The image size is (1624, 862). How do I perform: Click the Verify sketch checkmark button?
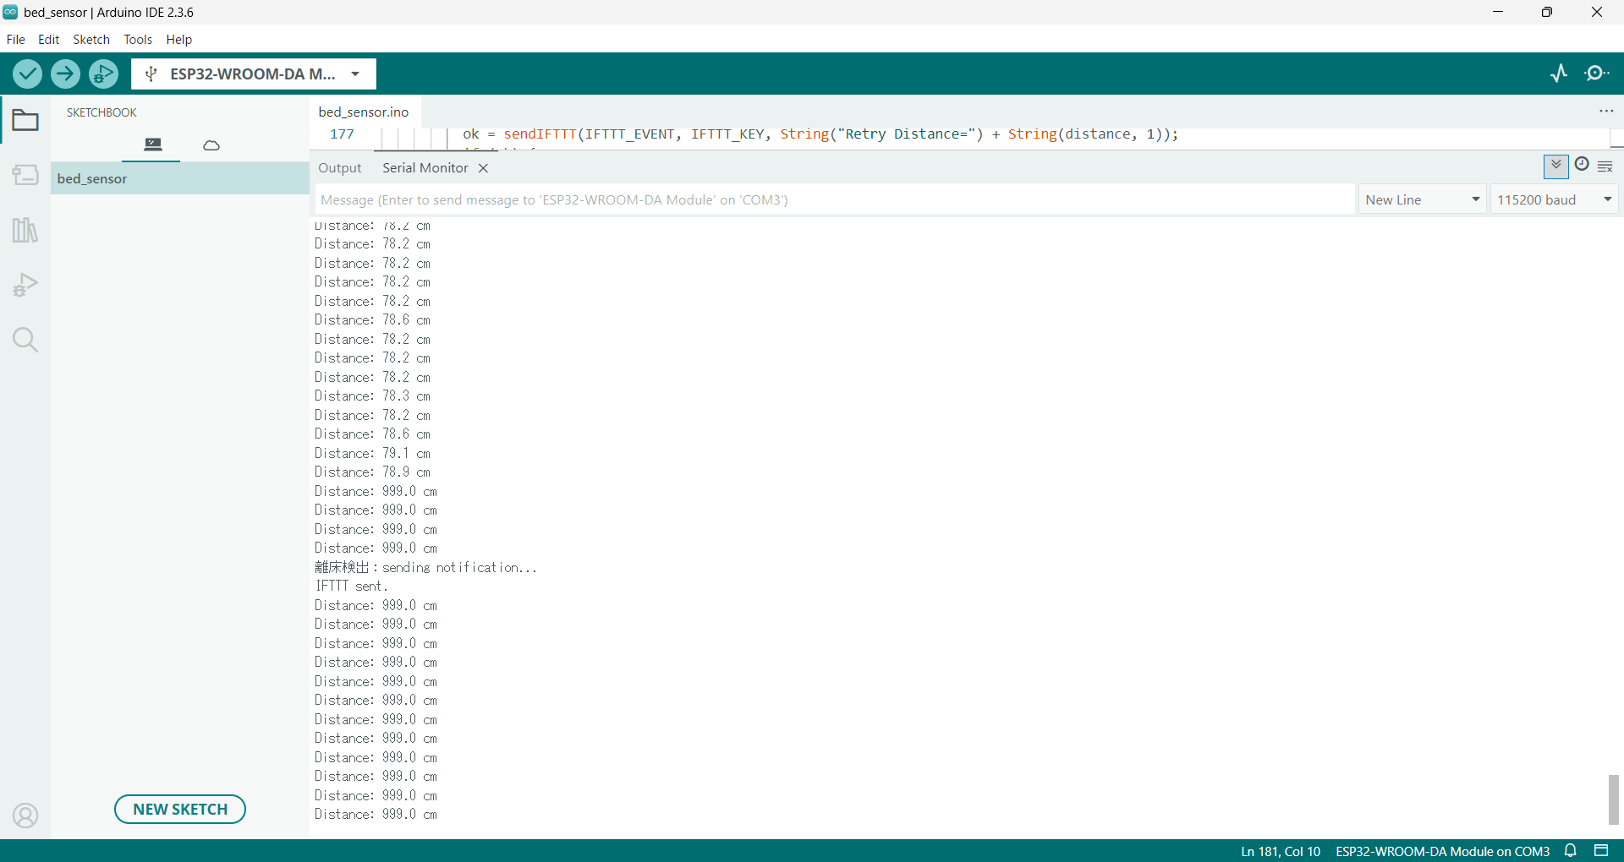[x=28, y=74]
